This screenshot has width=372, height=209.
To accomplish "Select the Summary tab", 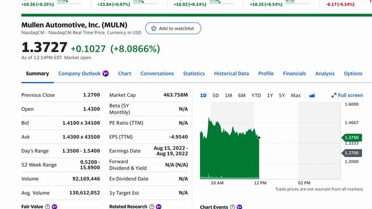I will coord(37,74).
